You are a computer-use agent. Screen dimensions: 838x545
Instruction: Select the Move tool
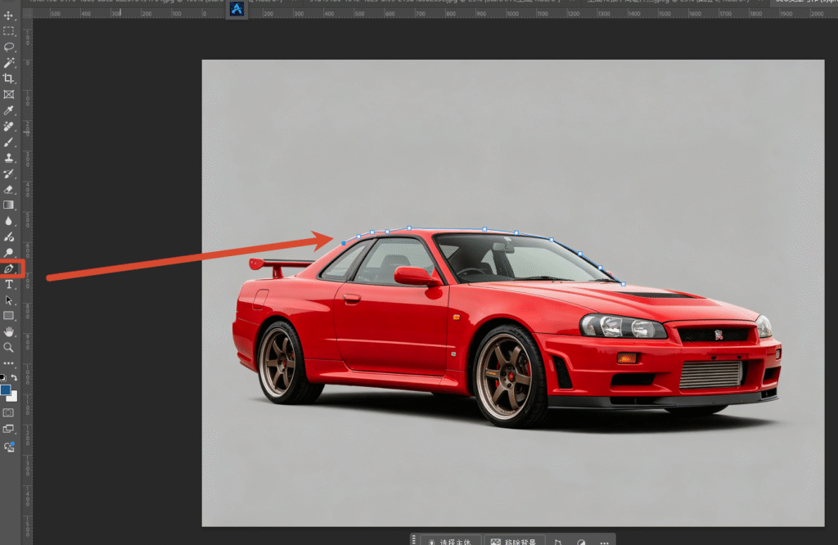tap(8, 16)
